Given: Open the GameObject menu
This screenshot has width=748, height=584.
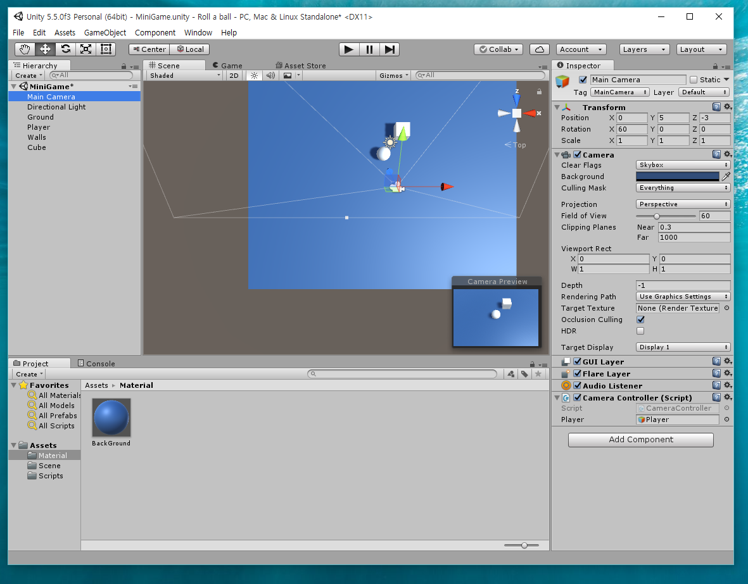Looking at the screenshot, I should 105,32.
